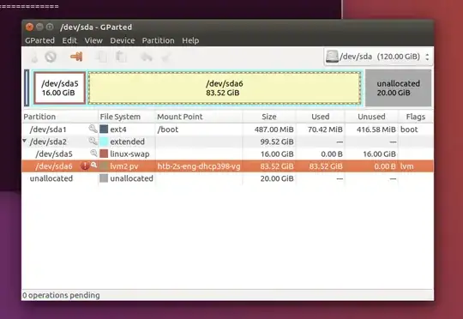463x319 pixels.
Task: Open the Edit menu
Action: 69,40
